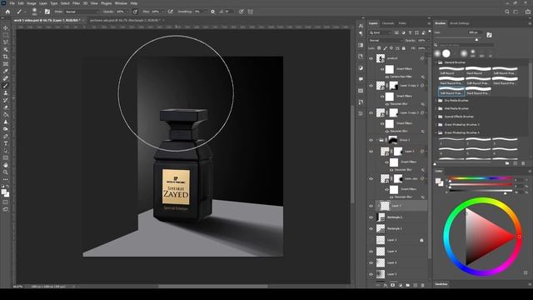Select the Eraser tool
The height and width of the screenshot is (300, 533).
[6, 107]
